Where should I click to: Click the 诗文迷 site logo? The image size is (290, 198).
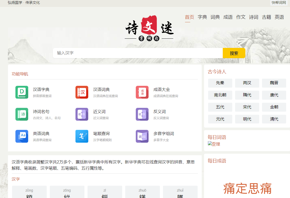149,28
